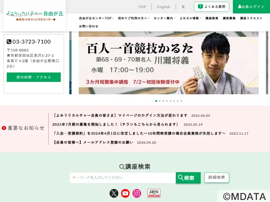
Task: Expand the センター案内 dropdown menu
Action: tap(164, 18)
